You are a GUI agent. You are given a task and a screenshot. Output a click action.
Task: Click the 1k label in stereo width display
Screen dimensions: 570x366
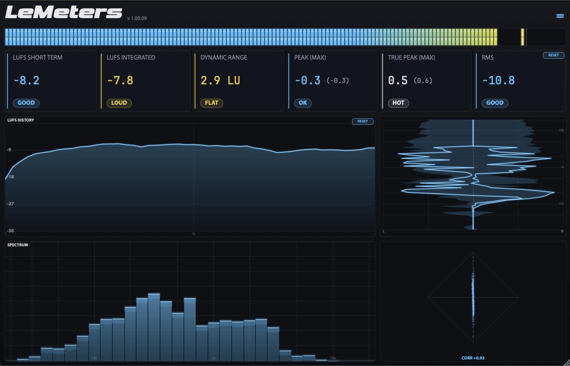tap(562, 167)
